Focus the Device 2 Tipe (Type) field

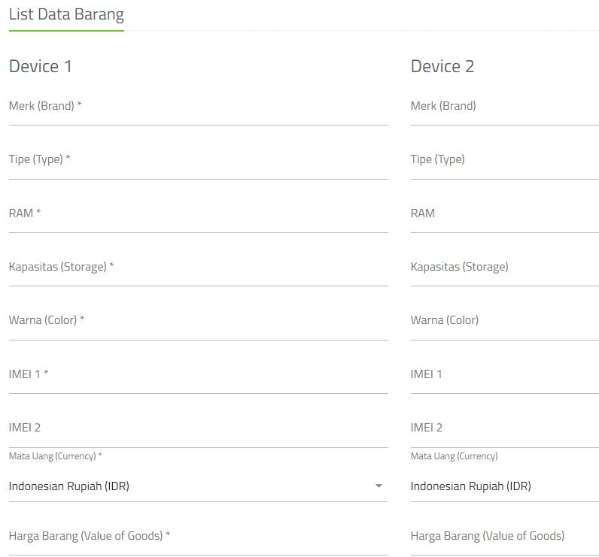coord(504,161)
